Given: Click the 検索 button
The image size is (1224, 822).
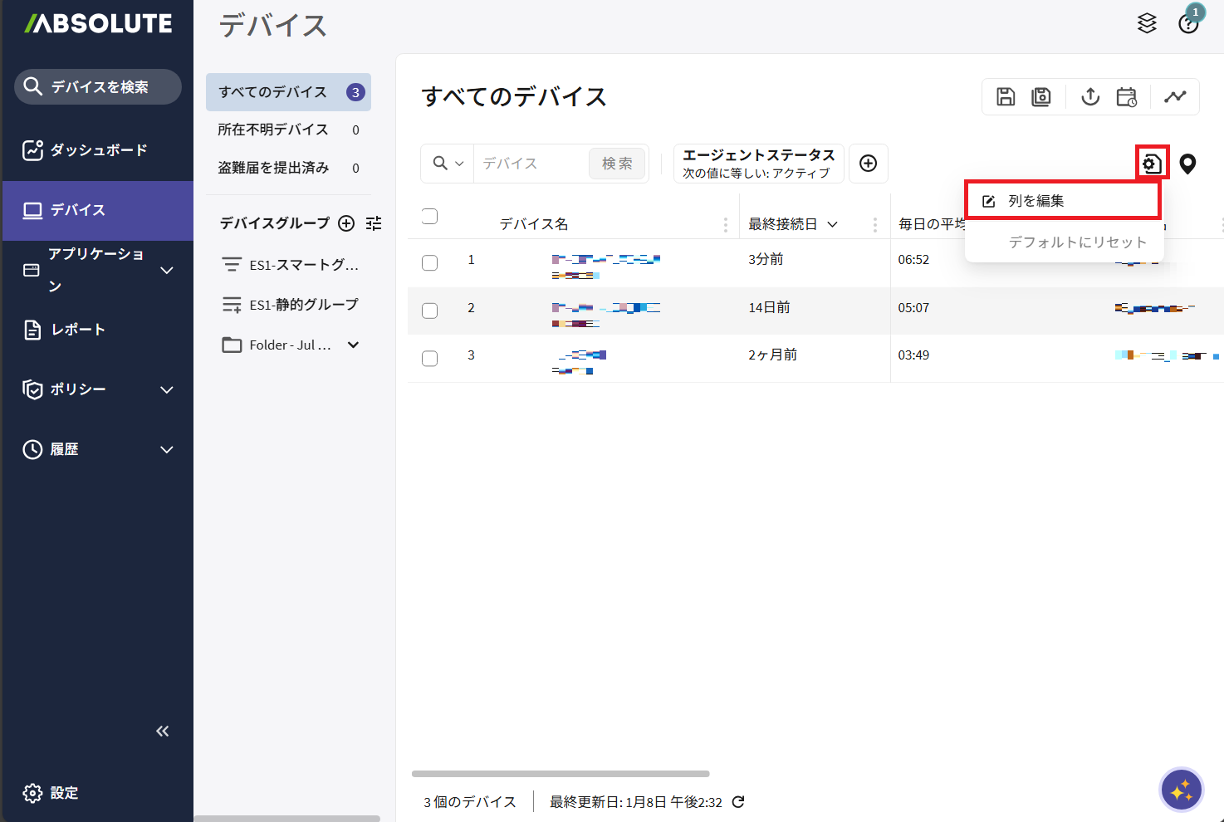Looking at the screenshot, I should point(617,164).
